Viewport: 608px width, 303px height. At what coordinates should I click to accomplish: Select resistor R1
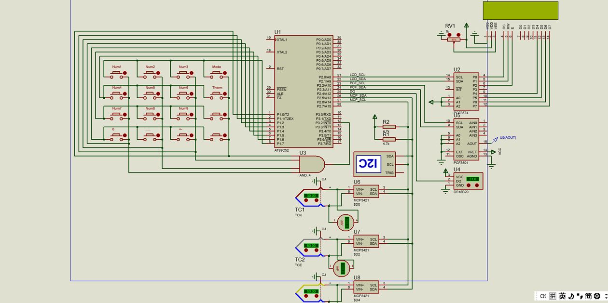[x=389, y=139]
